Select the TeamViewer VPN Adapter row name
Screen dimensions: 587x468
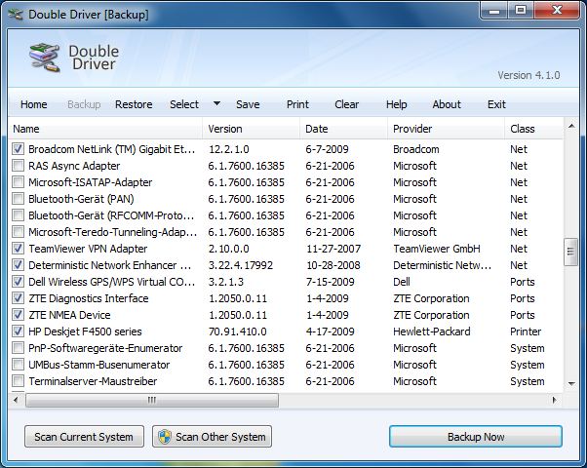tap(88, 249)
